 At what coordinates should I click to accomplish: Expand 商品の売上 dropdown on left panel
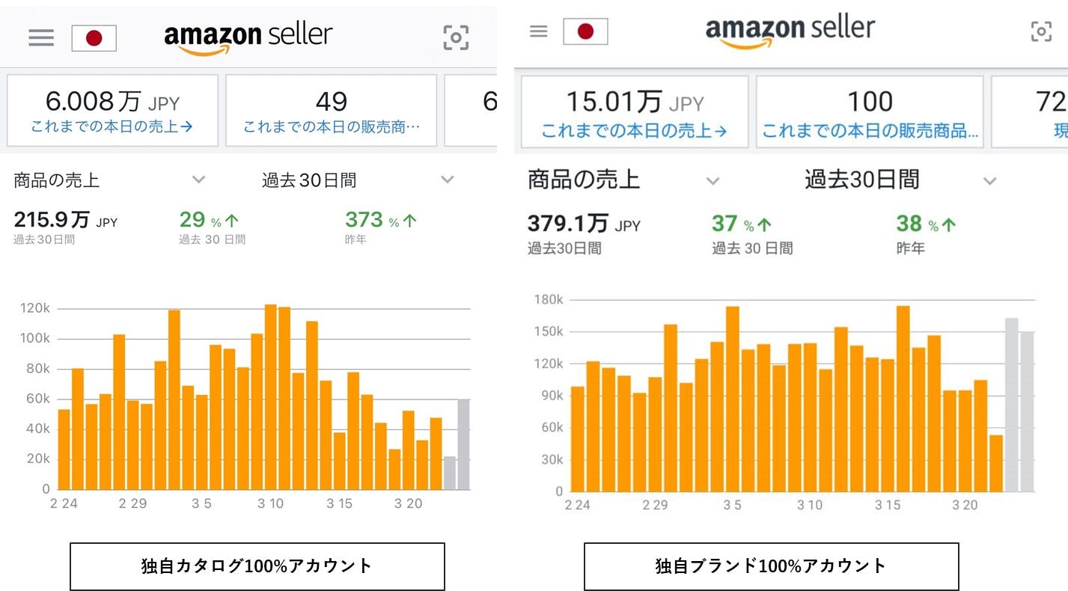tap(198, 180)
